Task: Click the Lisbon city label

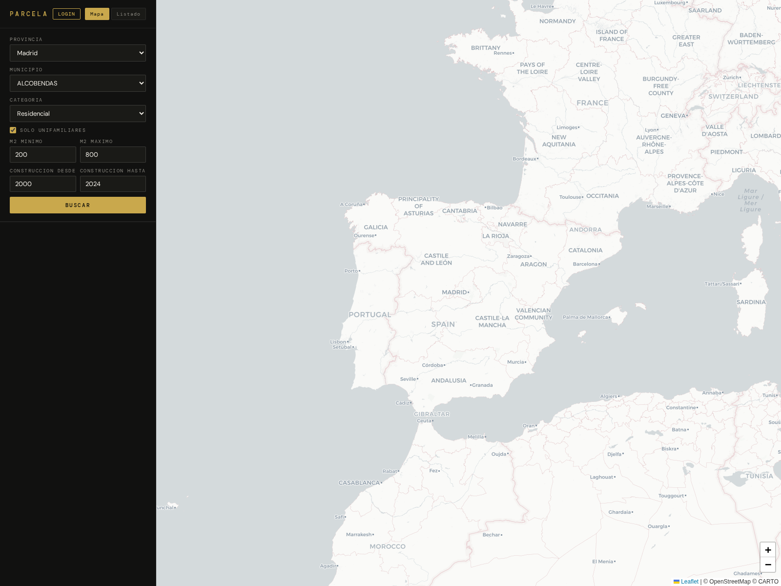Action: click(338, 342)
